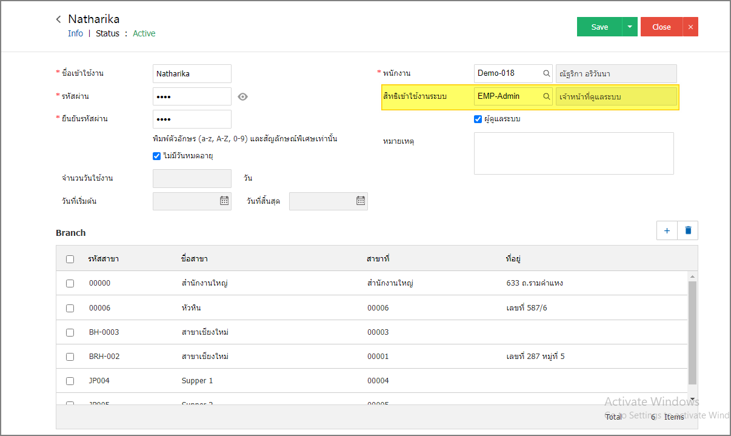This screenshot has height=436, width=731.
Task: Select the BH-0003 code cell
Action: click(x=104, y=332)
